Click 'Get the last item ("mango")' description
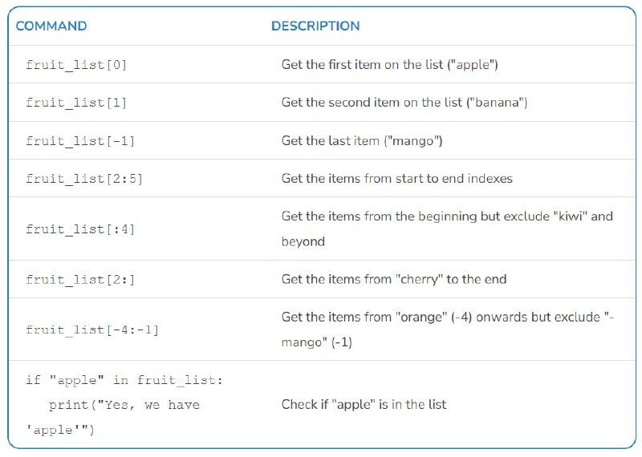Screen dimensions: 642x457 (x=362, y=141)
